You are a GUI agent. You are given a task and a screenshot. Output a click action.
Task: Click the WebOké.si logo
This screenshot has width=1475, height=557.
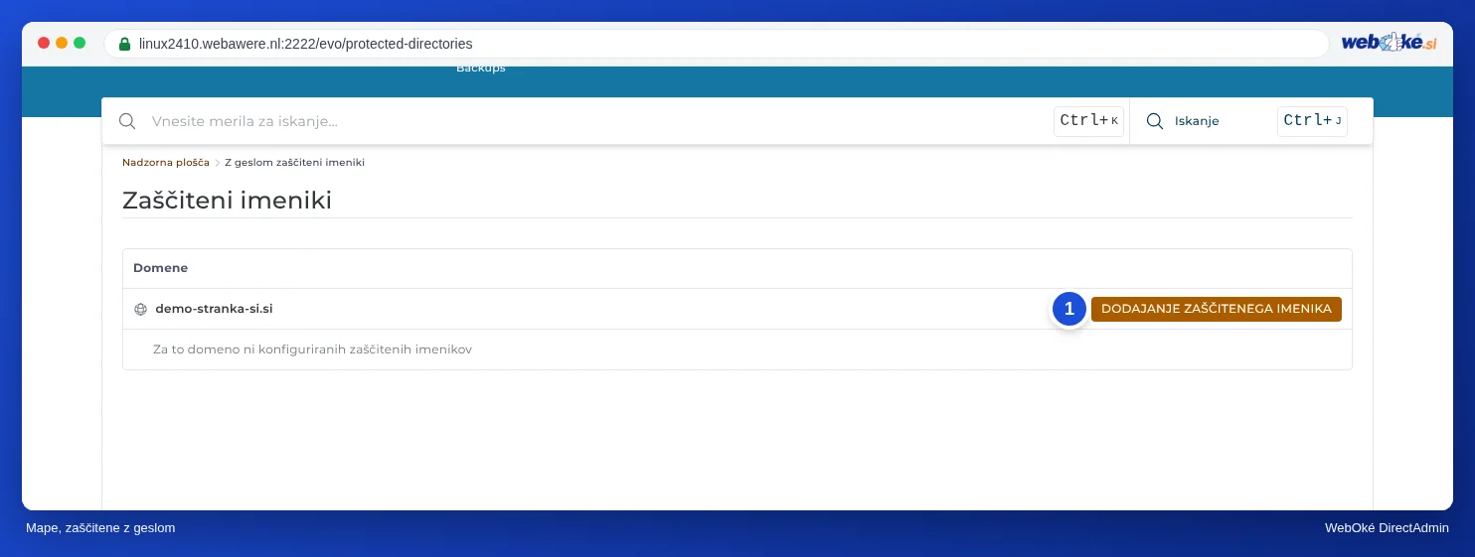point(1389,43)
